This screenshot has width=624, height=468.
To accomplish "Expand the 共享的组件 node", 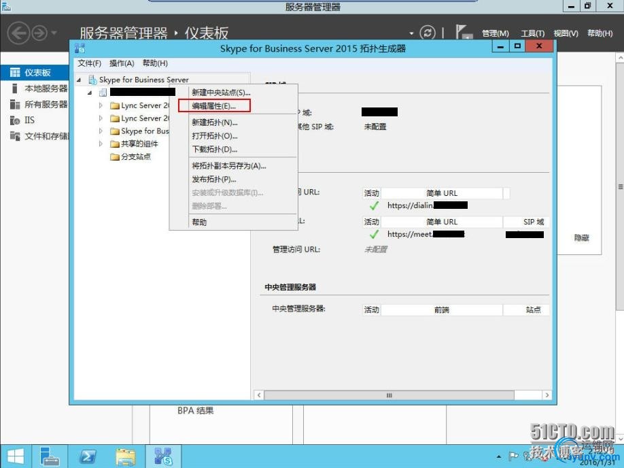I will (101, 144).
